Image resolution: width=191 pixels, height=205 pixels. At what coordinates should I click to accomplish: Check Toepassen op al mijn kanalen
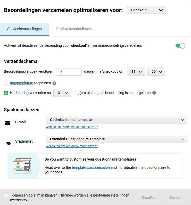coord(6,195)
